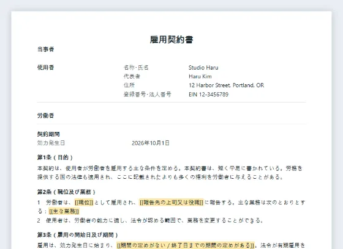This screenshot has width=343, height=249.
Task: Click the 代表者 field label
Action: click(x=132, y=76)
